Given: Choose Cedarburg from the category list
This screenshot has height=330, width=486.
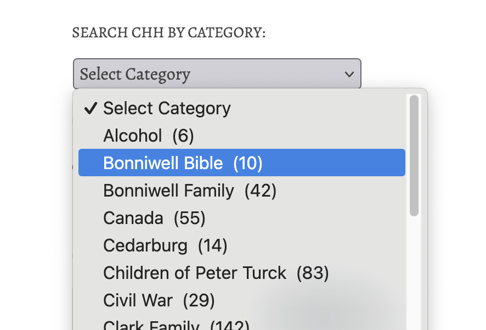Looking at the screenshot, I should [x=165, y=245].
